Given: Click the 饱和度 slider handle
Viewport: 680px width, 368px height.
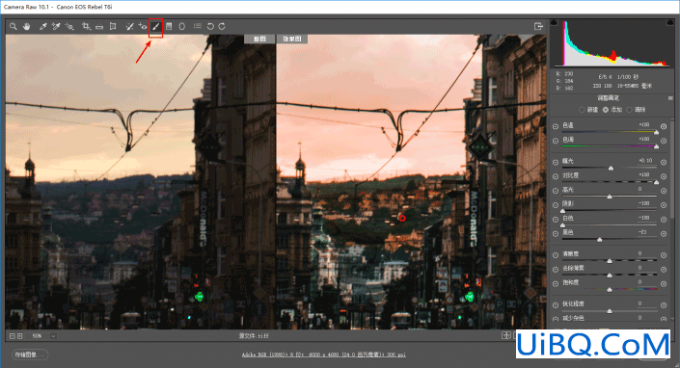Looking at the screenshot, I should pyautogui.click(x=610, y=289).
